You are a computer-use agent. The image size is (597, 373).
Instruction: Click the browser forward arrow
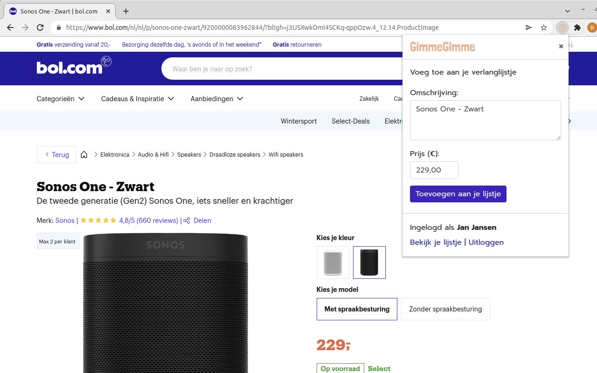25,28
